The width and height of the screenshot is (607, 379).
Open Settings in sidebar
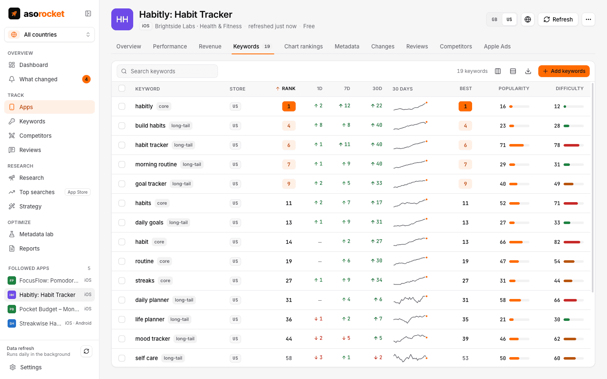(49, 367)
